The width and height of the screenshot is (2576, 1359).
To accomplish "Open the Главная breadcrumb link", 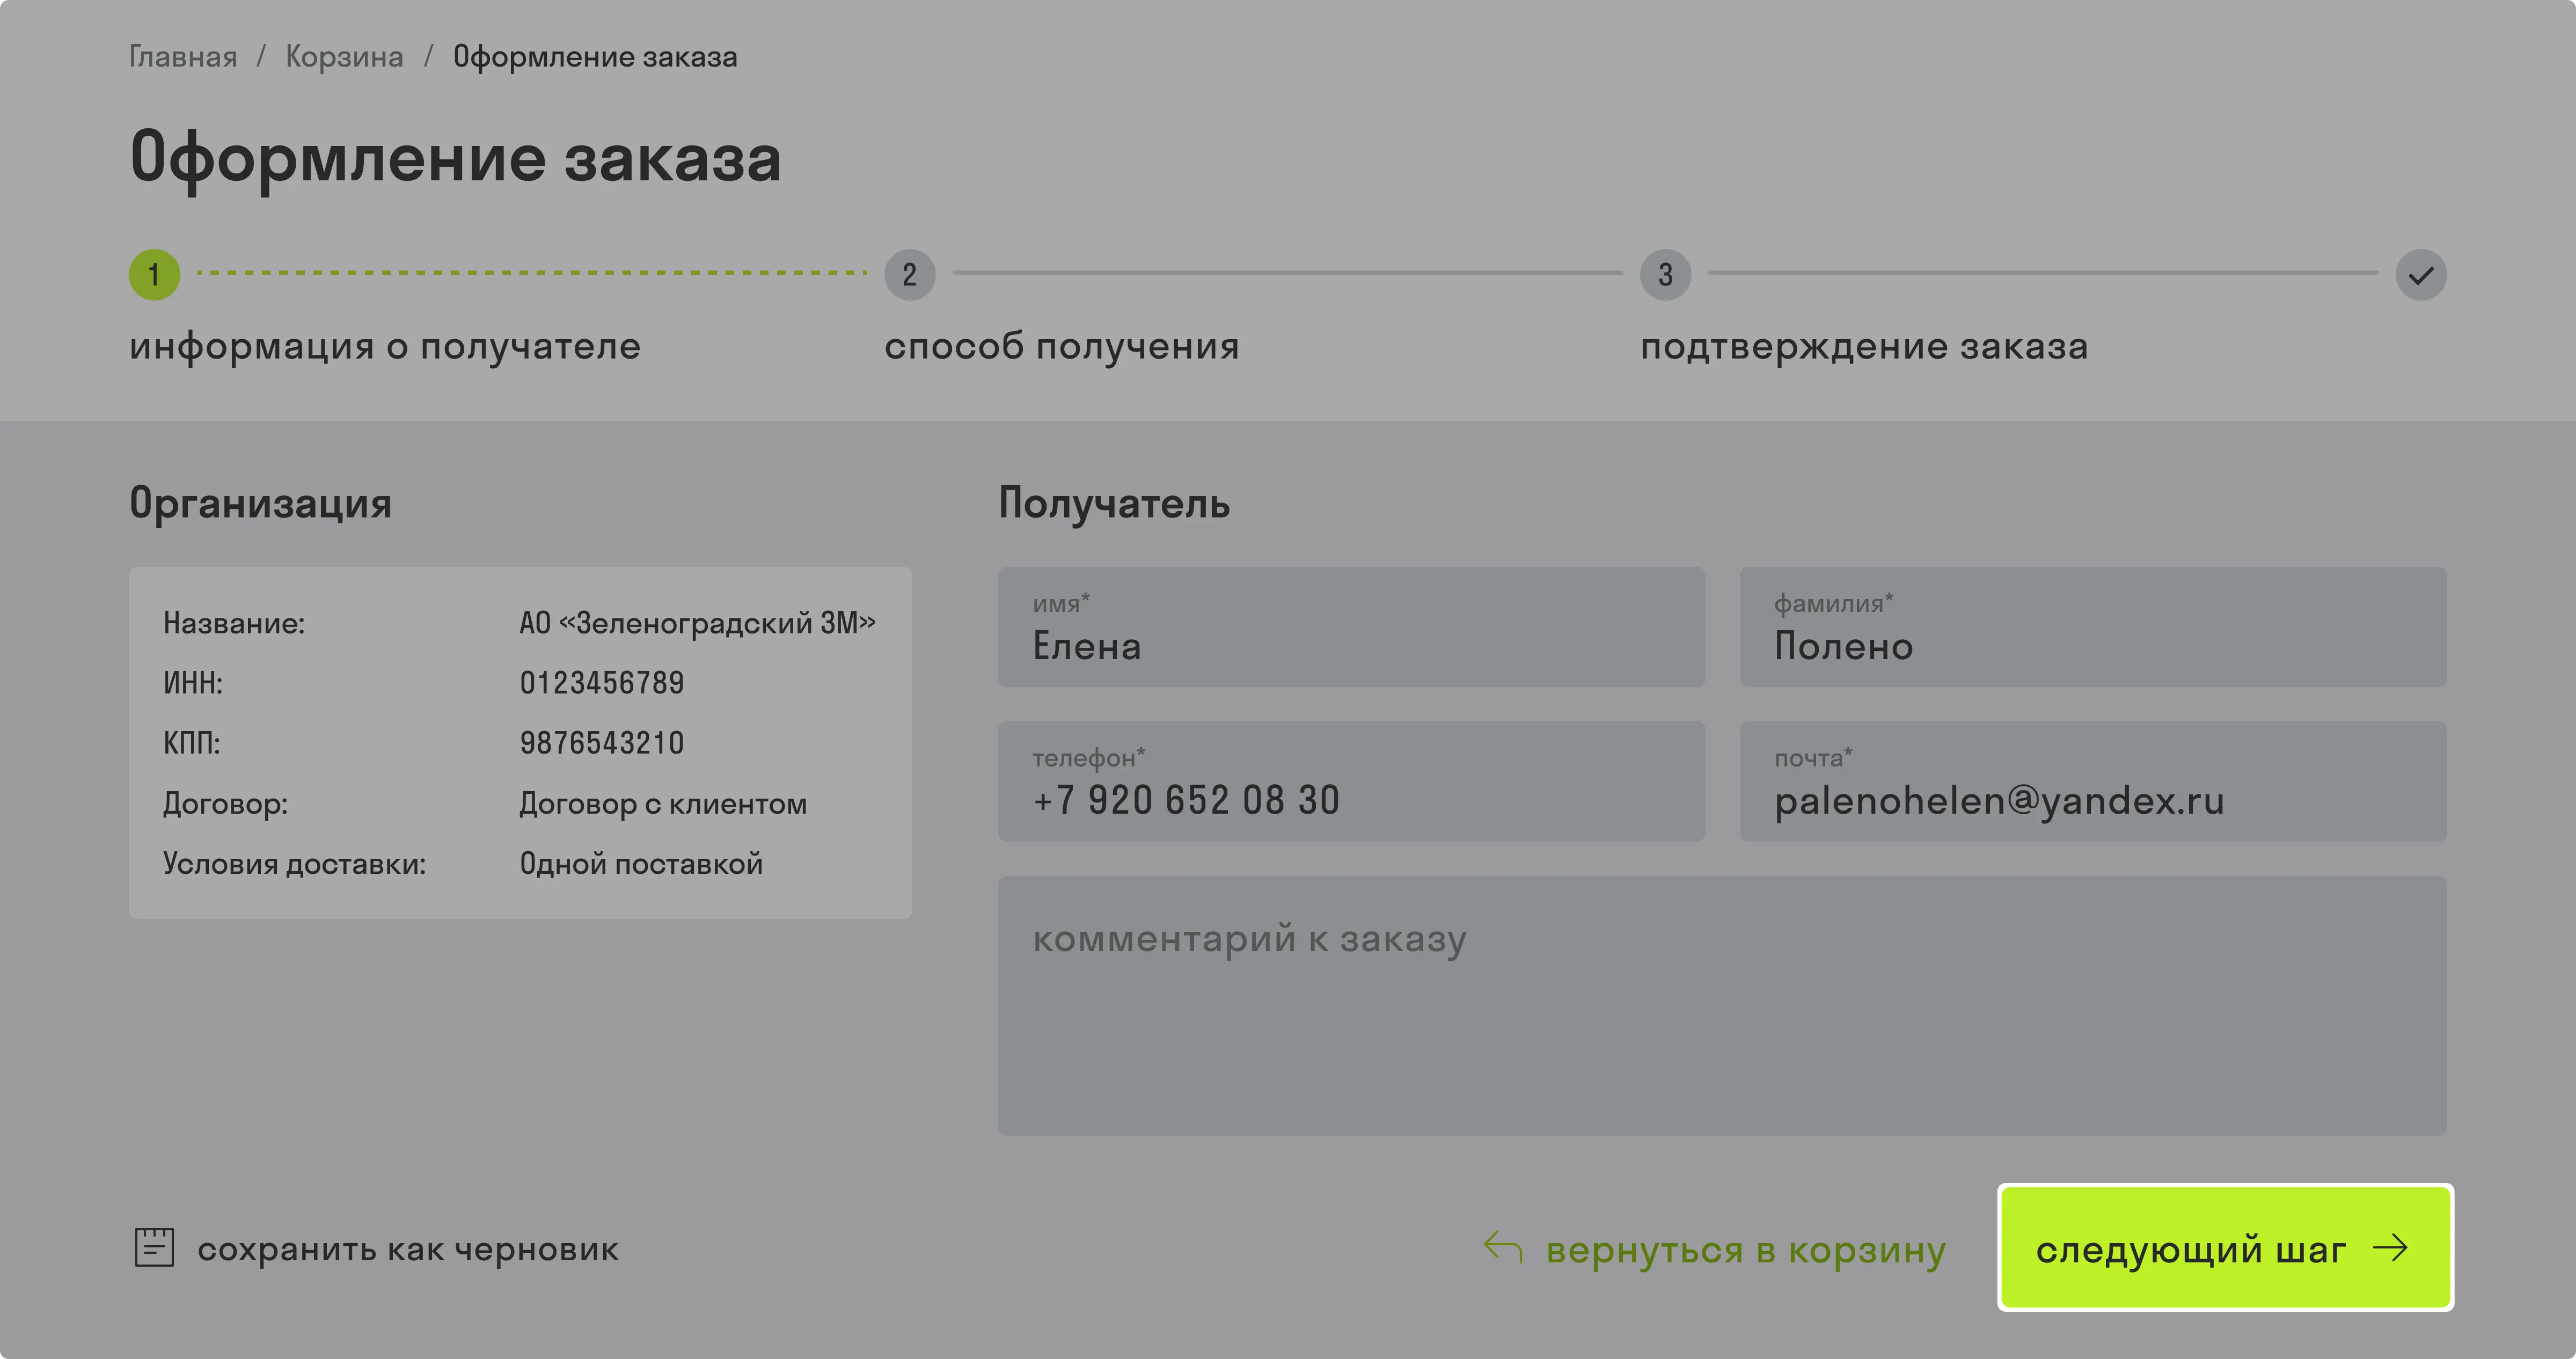I will 183,57.
